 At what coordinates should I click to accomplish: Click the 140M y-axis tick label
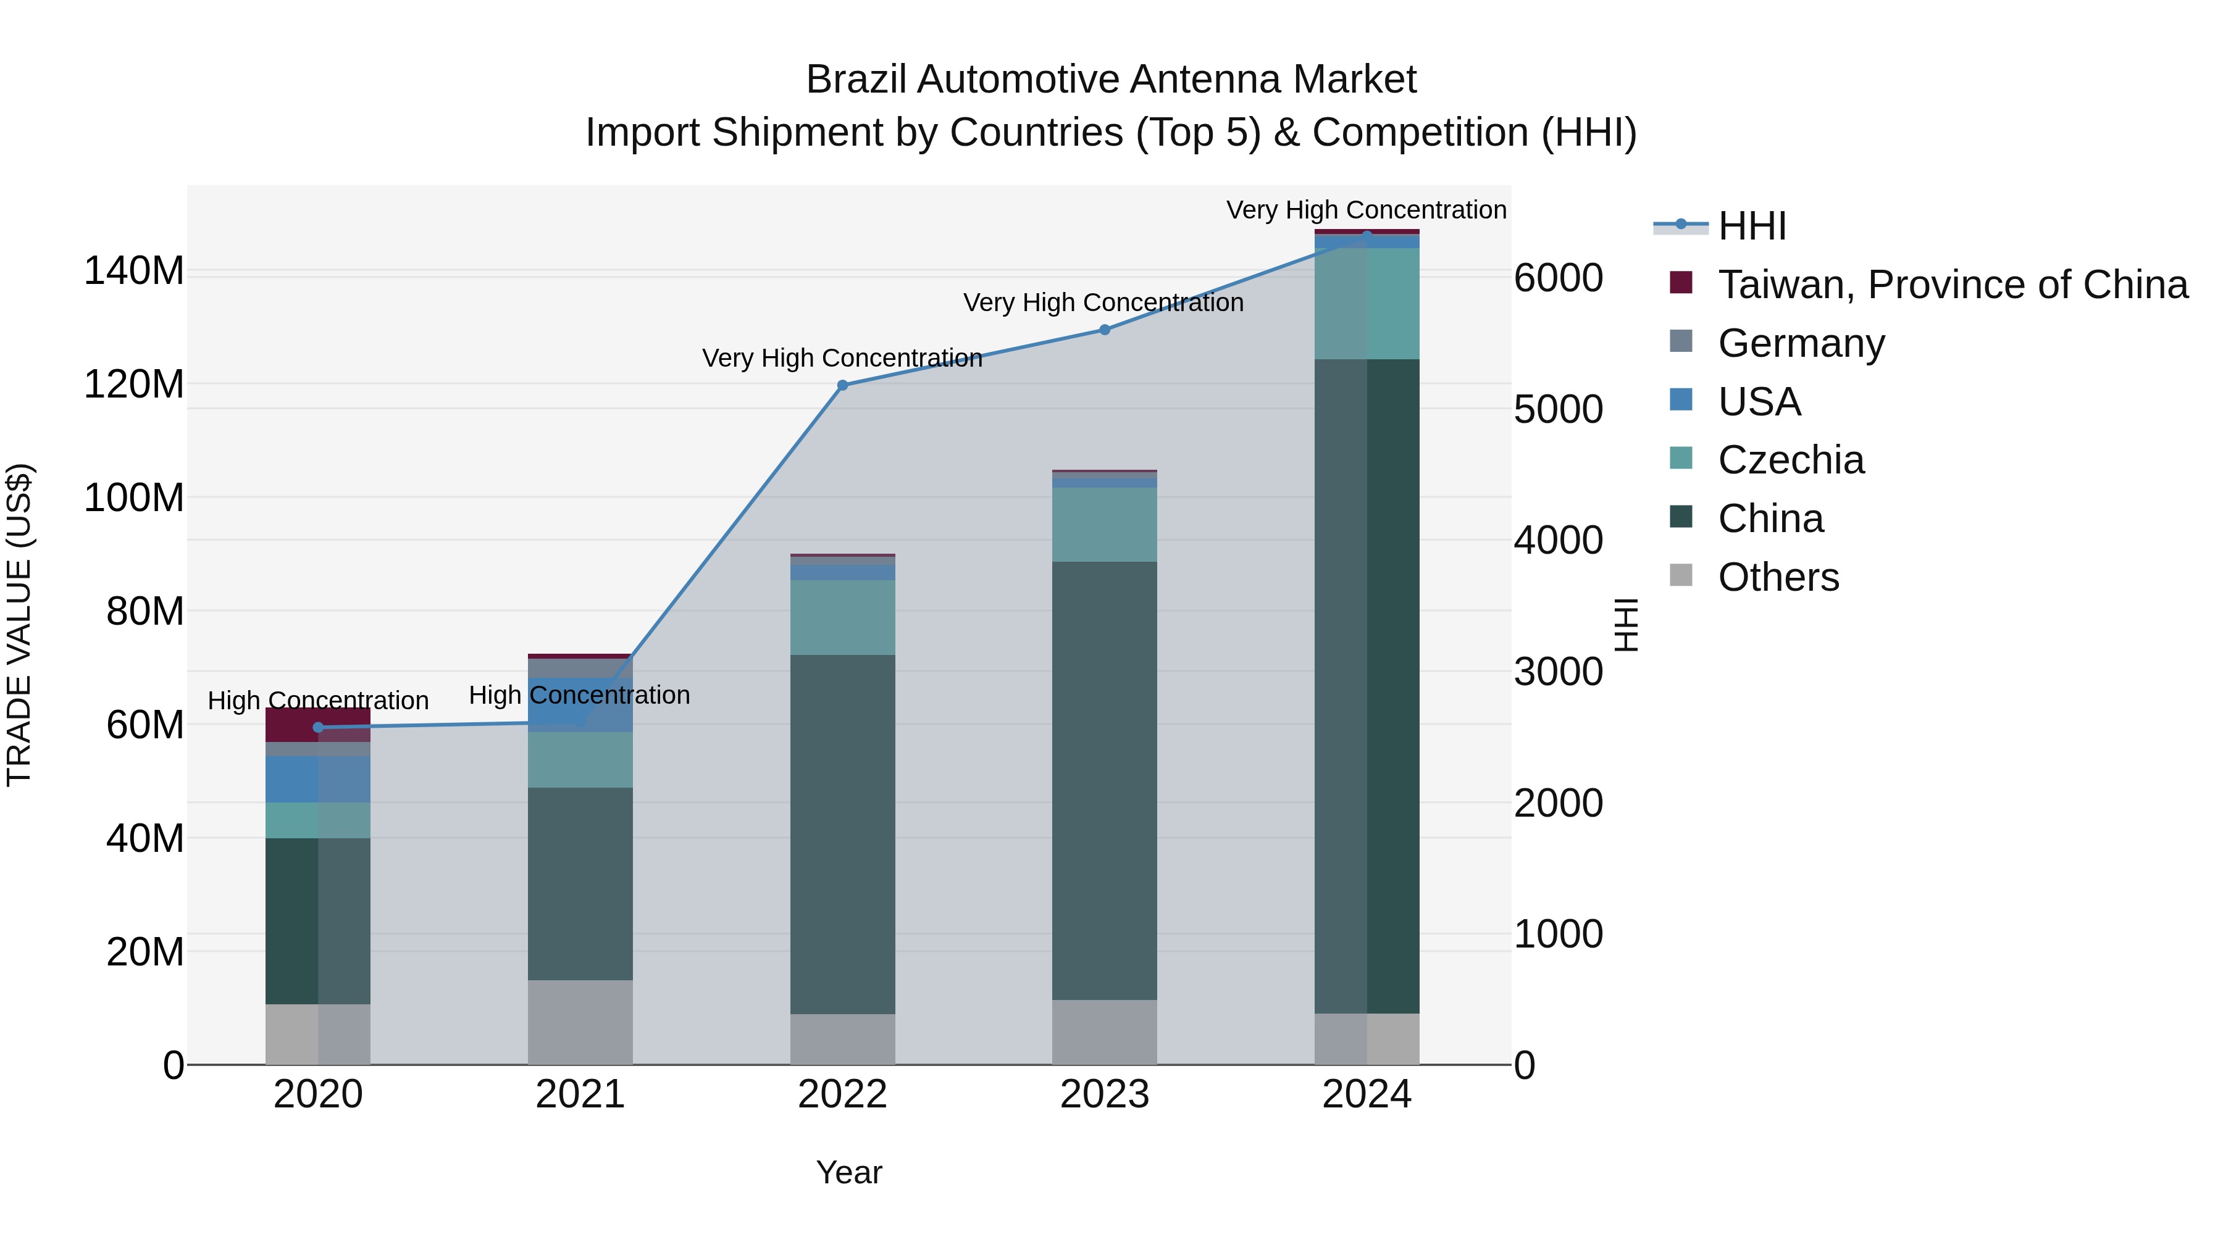(134, 271)
